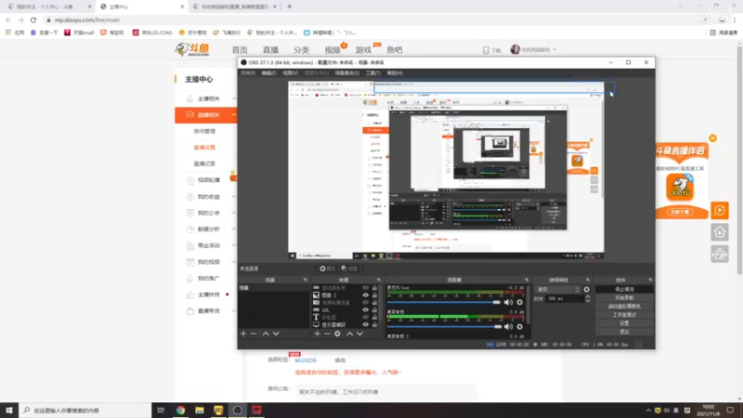Remove selected source with minus icon
This screenshot has width=743, height=418.
(327, 333)
